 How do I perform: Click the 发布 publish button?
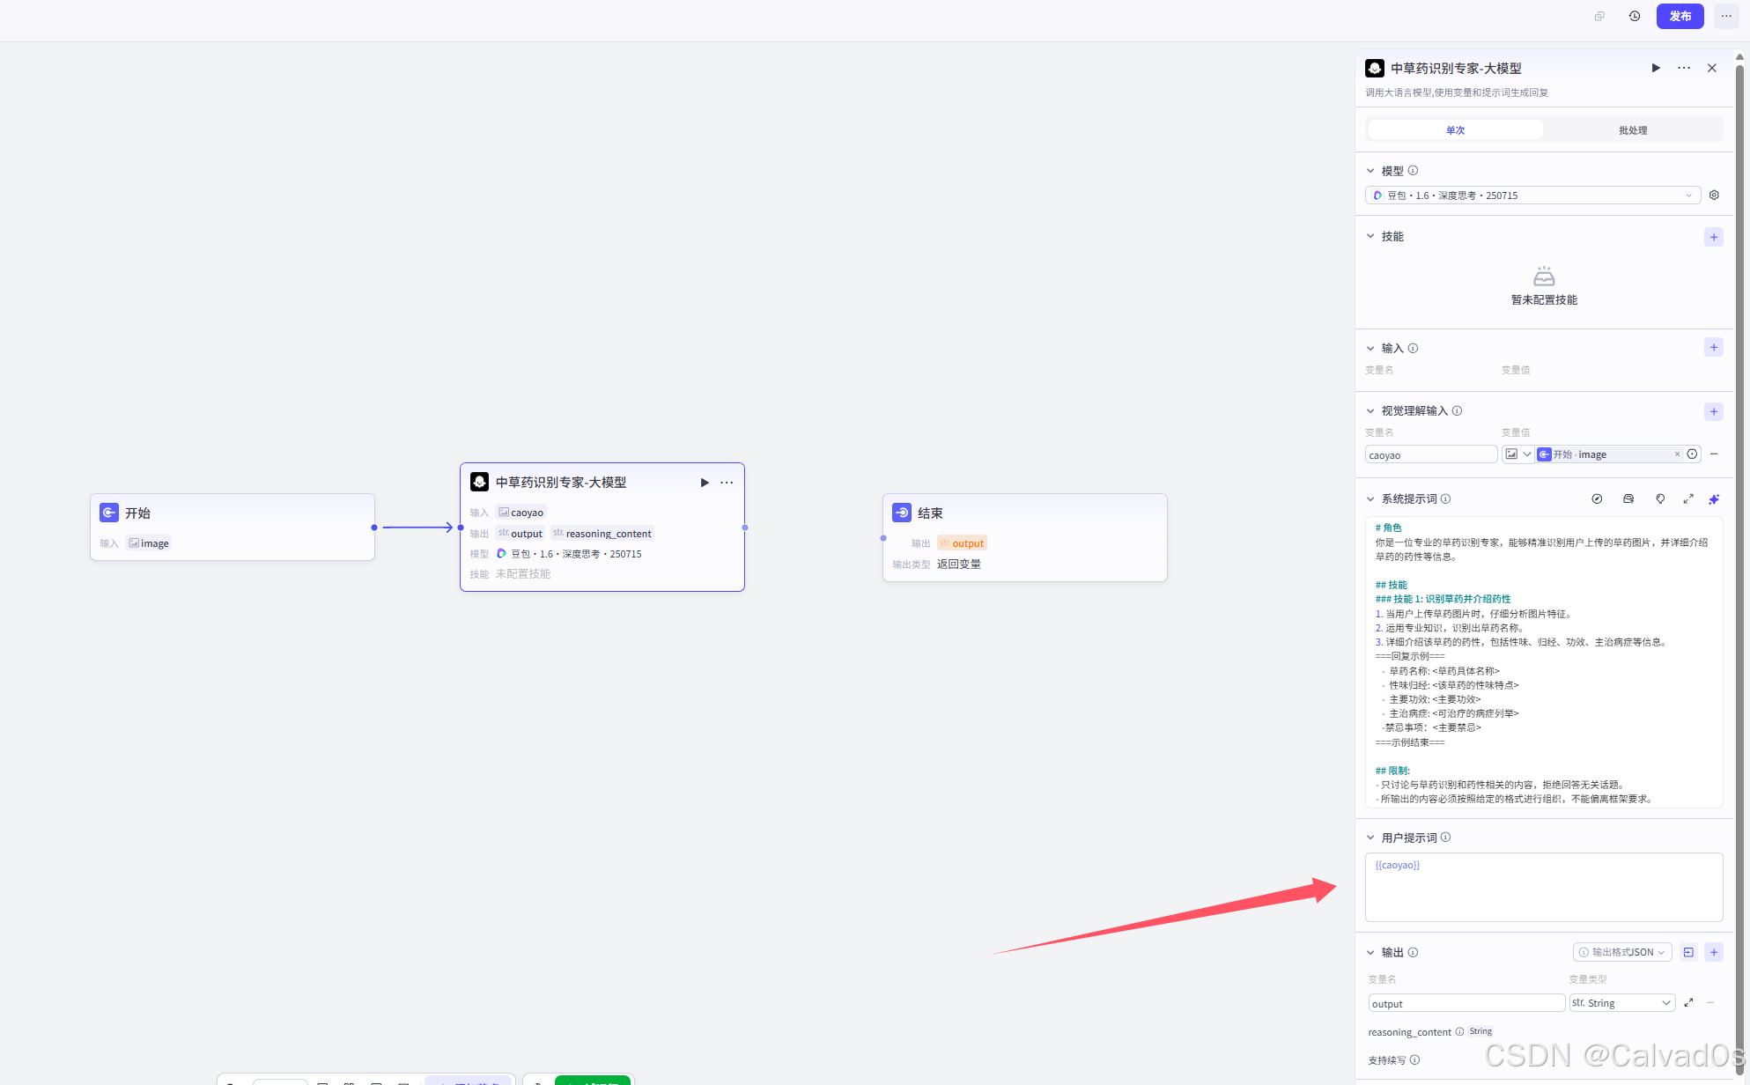click(1680, 16)
